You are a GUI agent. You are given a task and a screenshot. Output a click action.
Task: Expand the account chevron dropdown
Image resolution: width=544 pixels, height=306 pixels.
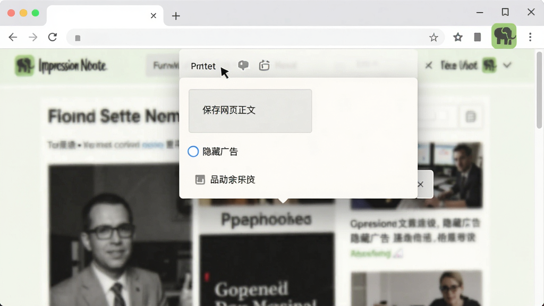(507, 65)
